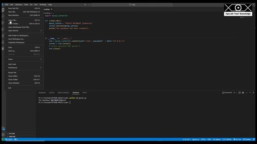Image resolution: width=257 pixels, height=144 pixels.
Task: Choose Open Workspace from File...
Action: tap(24, 27)
